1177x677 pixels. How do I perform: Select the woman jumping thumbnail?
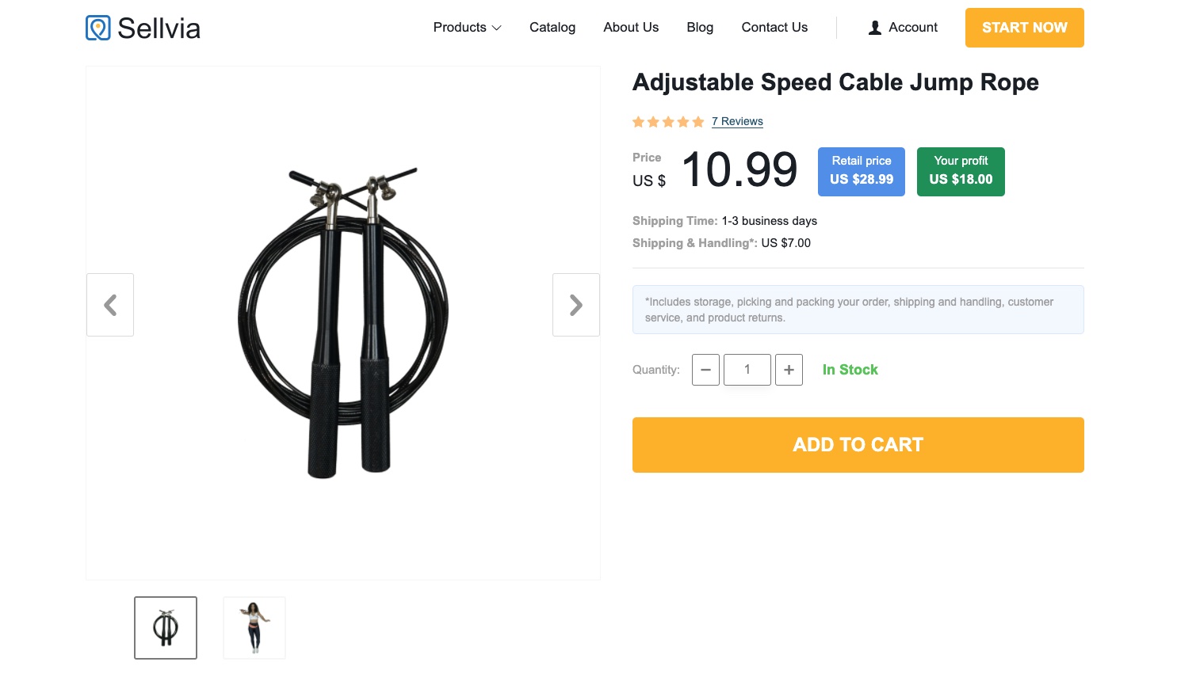(254, 628)
